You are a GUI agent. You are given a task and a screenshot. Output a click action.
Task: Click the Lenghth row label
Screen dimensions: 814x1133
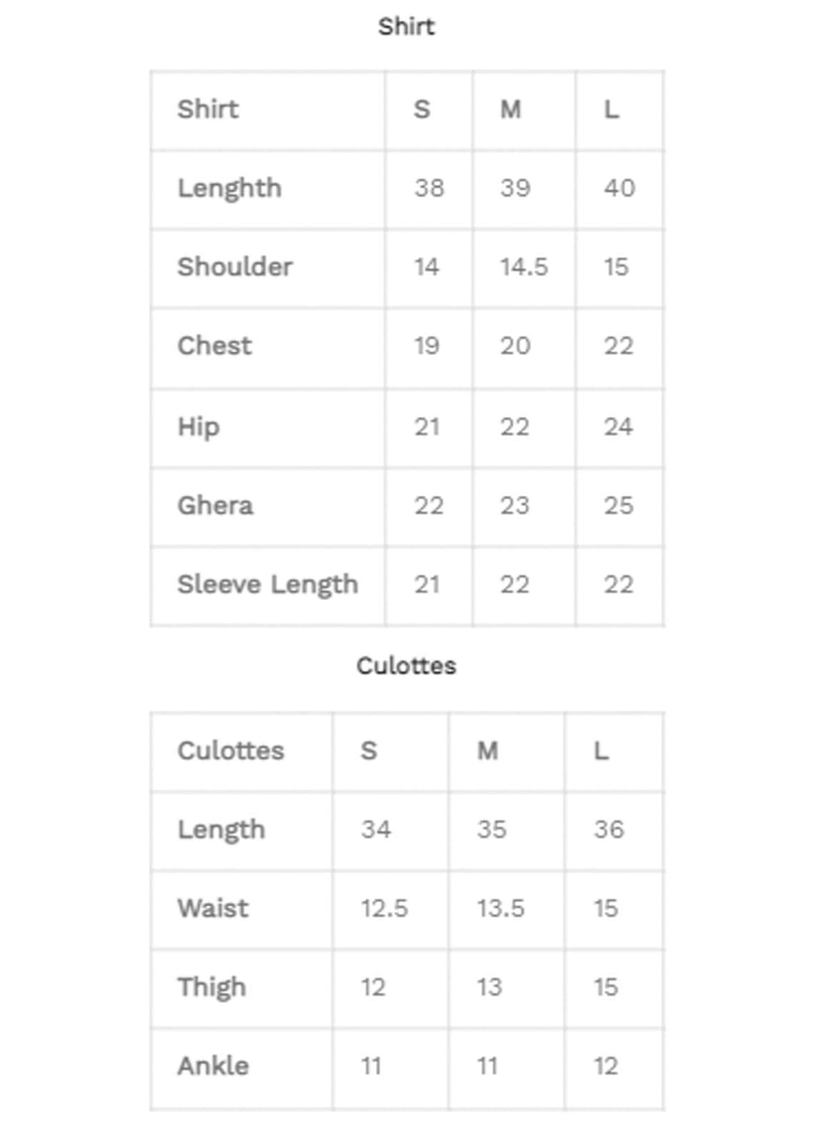(229, 188)
